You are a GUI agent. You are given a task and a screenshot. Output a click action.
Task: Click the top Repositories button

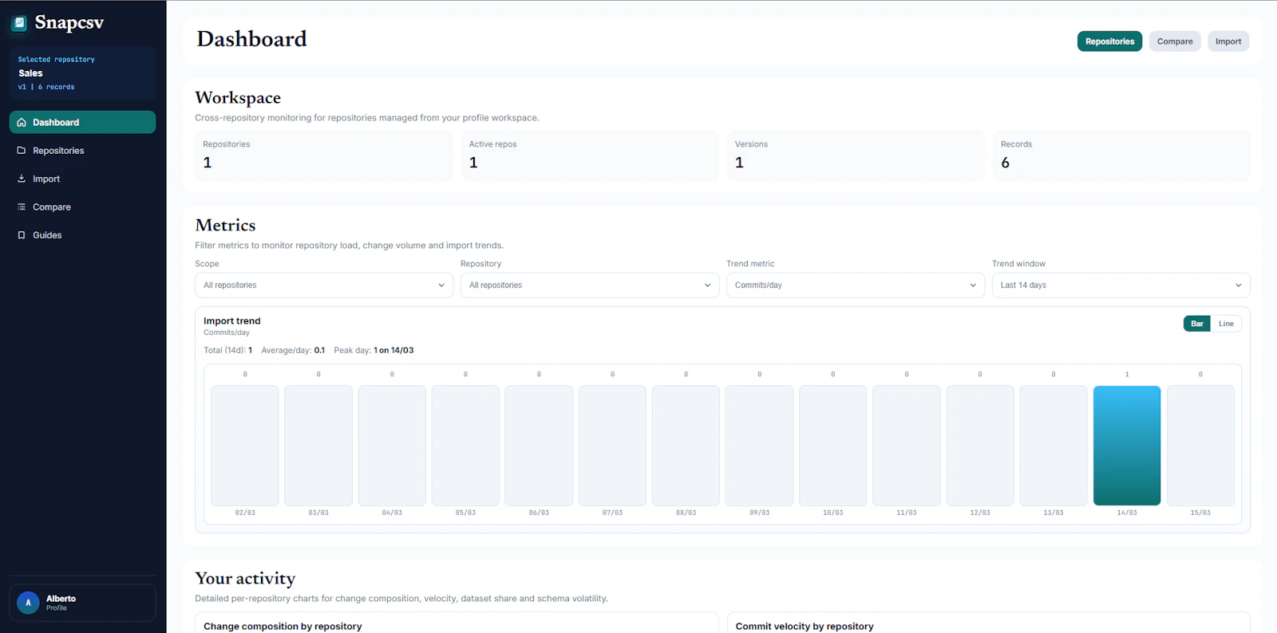pos(1109,41)
